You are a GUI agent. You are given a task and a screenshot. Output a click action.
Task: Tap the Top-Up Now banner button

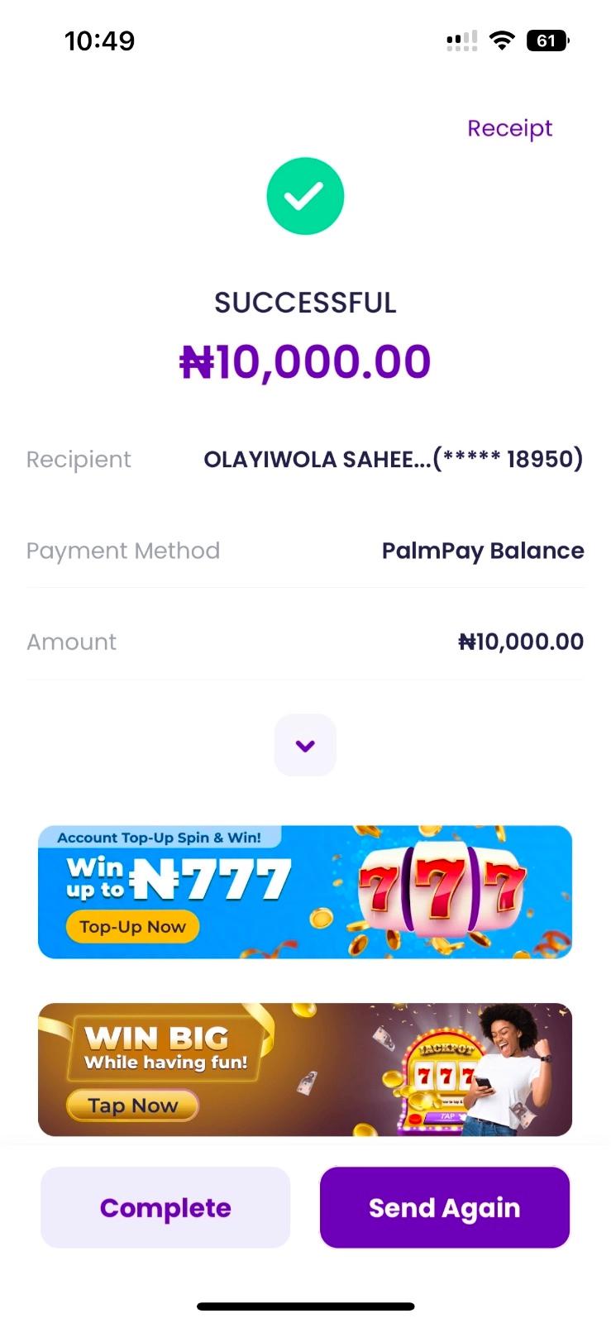pos(132,927)
